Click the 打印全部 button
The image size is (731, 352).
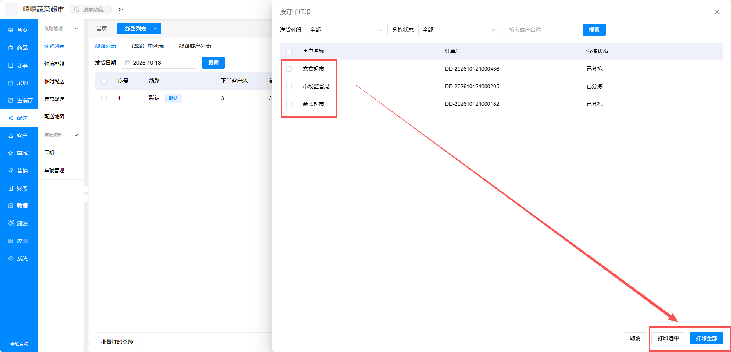[x=706, y=338]
